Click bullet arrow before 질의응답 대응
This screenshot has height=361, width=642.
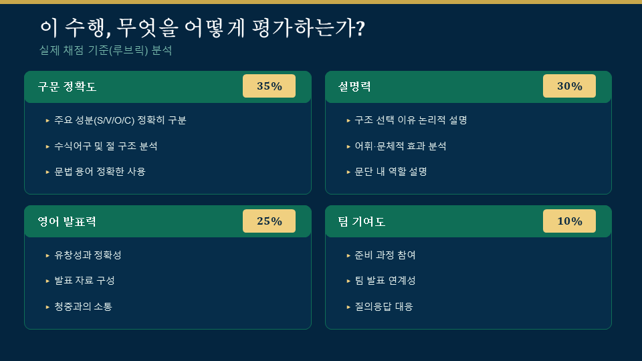pos(348,307)
